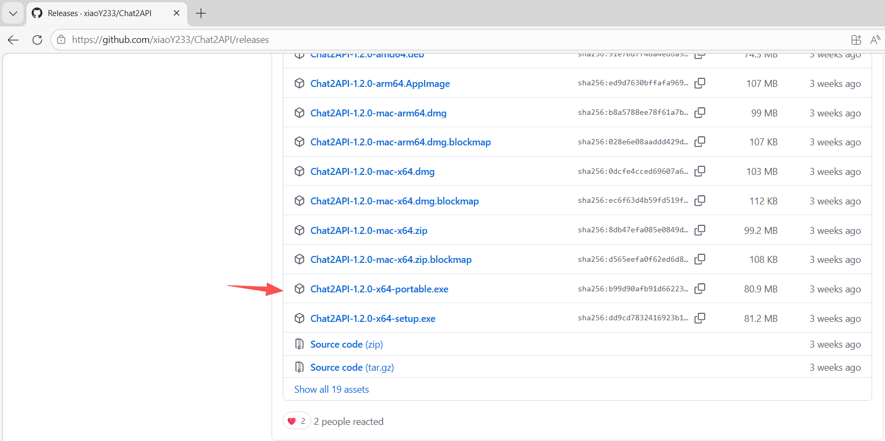Click the package icon beside x64-portable.exe
885x441 pixels.
299,289
